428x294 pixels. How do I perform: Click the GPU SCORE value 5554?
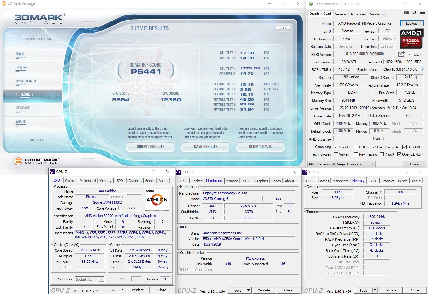tap(121, 100)
